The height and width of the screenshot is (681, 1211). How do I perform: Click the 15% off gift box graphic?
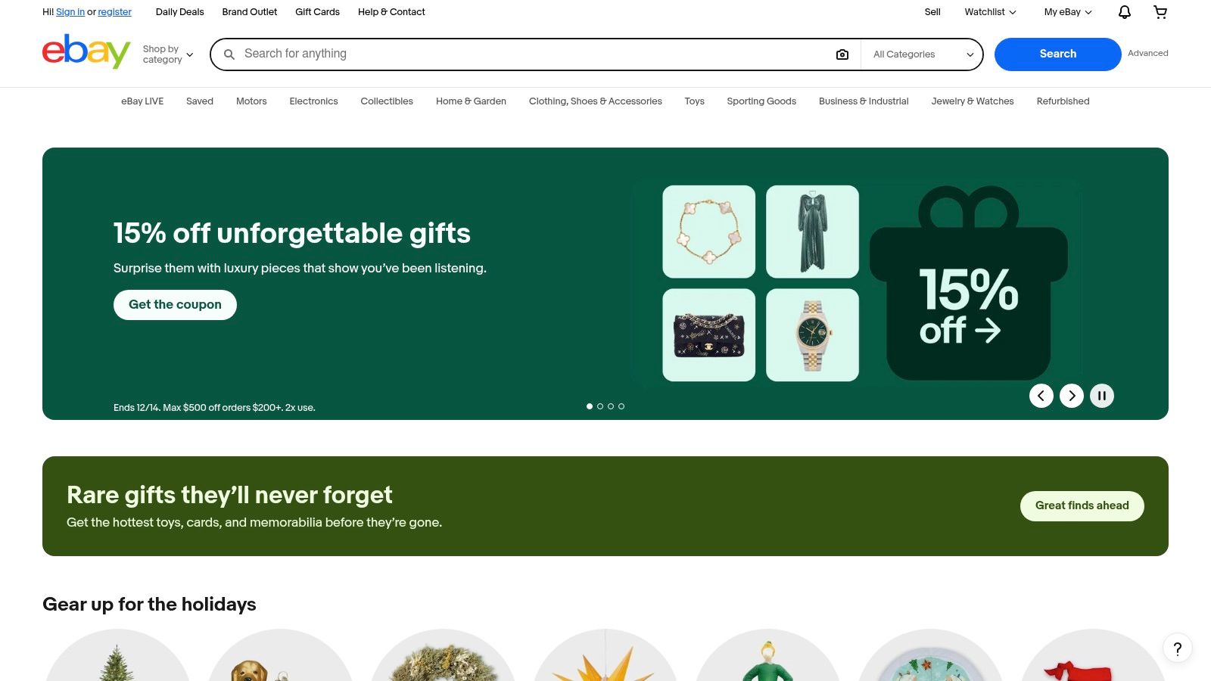click(969, 284)
